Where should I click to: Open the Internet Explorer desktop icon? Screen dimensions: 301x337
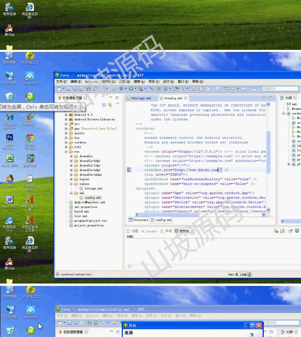click(x=10, y=121)
